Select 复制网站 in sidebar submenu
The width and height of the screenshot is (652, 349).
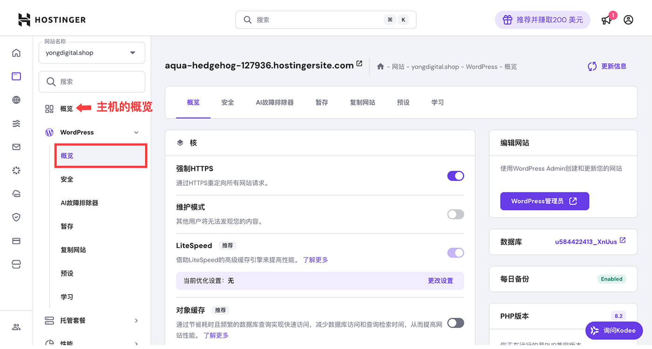(x=74, y=250)
